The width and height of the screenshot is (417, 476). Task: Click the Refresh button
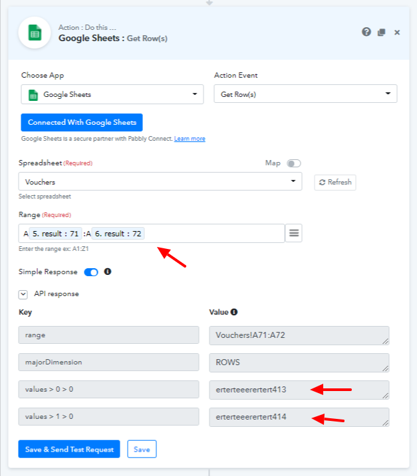pos(335,182)
